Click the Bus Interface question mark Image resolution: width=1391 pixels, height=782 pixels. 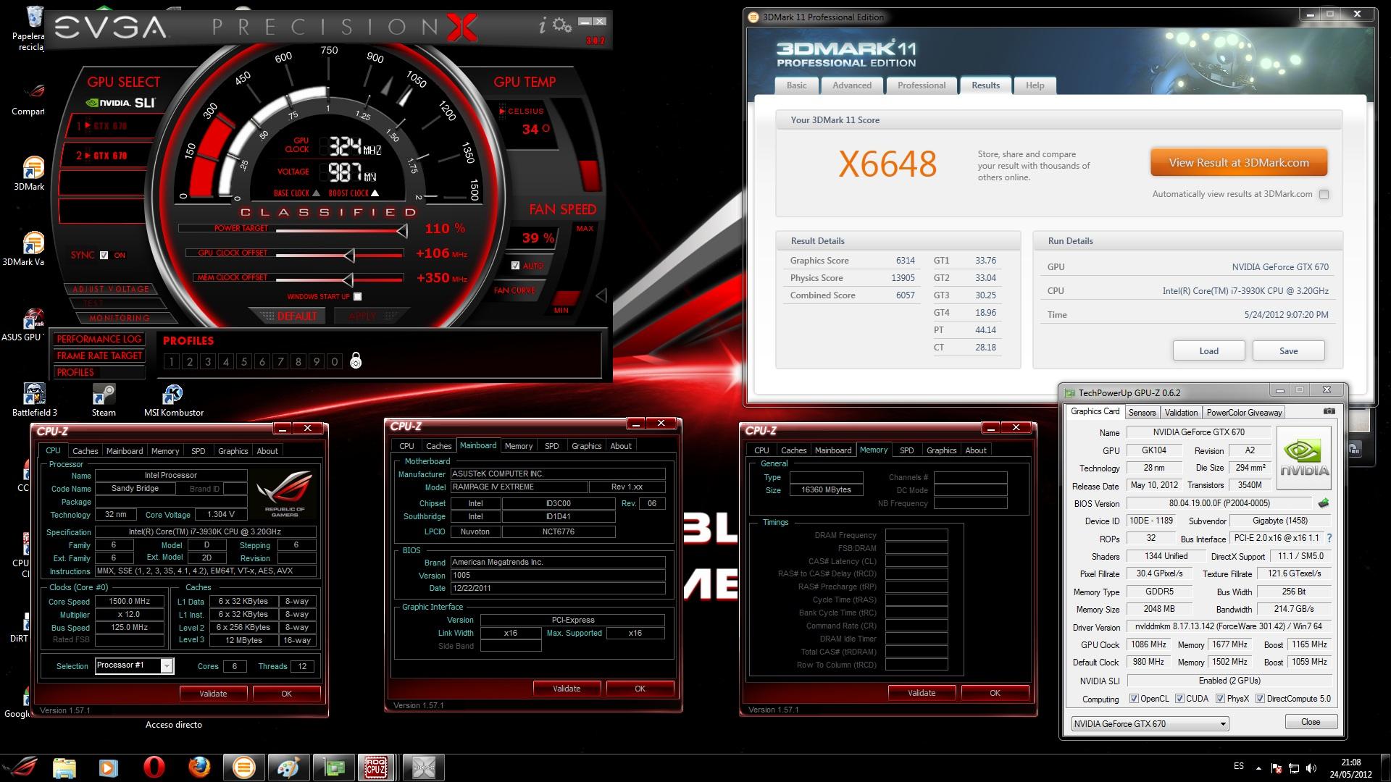point(1329,539)
